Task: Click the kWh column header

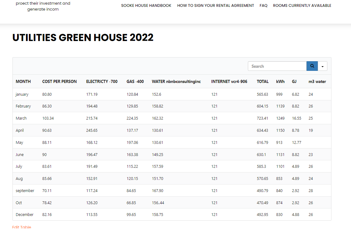Action: 280,81
